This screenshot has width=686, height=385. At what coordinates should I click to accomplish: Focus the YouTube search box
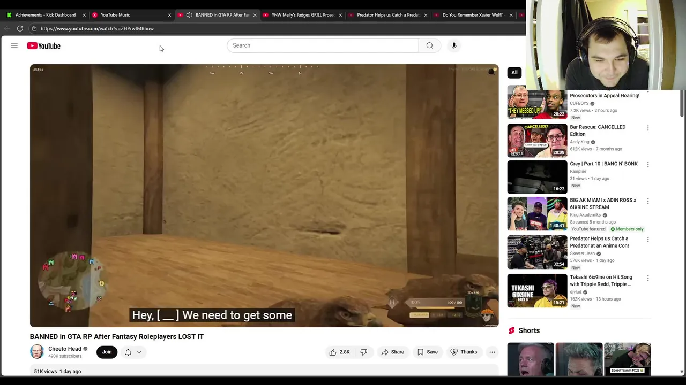pyautogui.click(x=323, y=45)
